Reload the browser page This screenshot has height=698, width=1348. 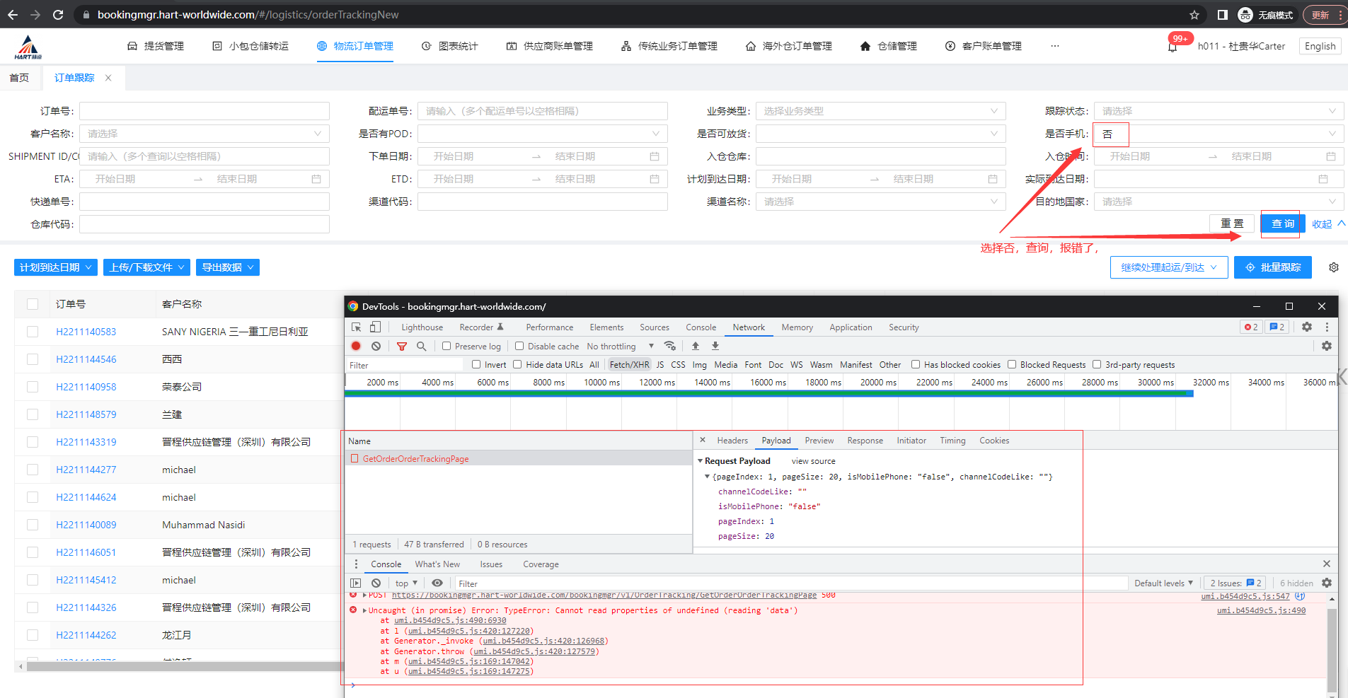point(58,14)
